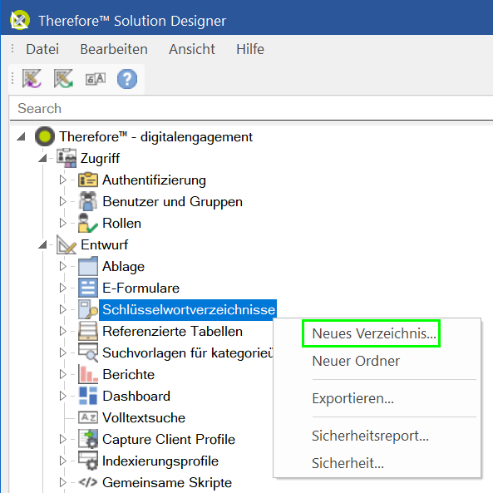Expand the Rollen node arrow

click(x=63, y=223)
